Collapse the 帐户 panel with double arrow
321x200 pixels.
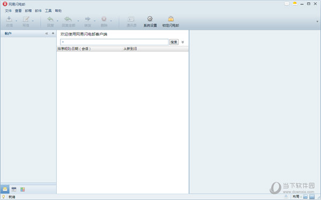tap(47, 33)
